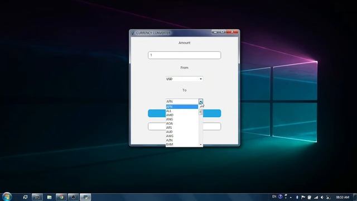The image size is (357, 201).
Task: Click the pinned chat-bubble taskbar icon
Action: 25,197
